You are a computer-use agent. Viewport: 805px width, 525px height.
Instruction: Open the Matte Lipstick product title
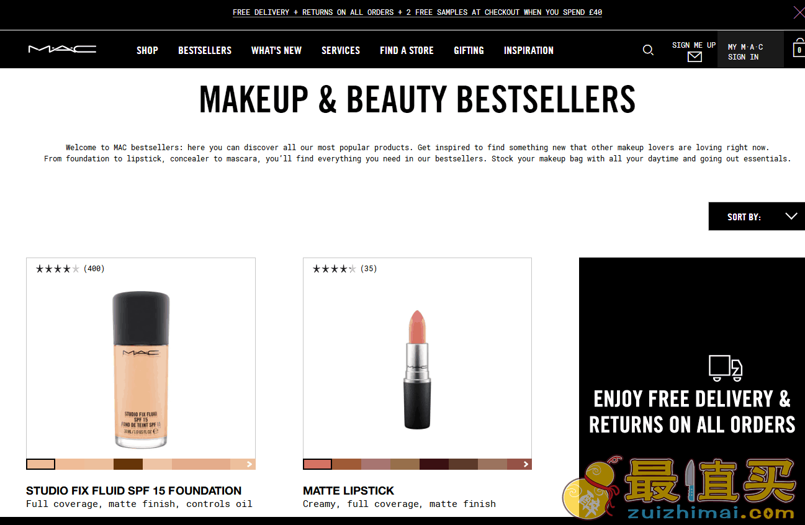tap(349, 490)
